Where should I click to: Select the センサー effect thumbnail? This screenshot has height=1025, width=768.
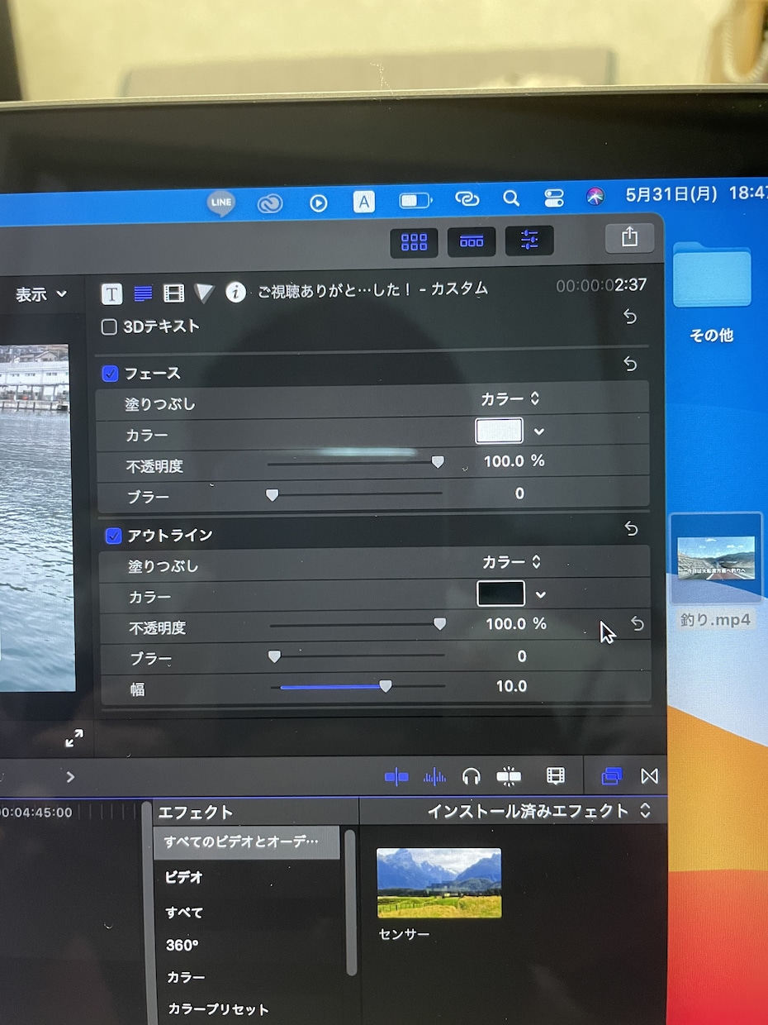tap(439, 882)
